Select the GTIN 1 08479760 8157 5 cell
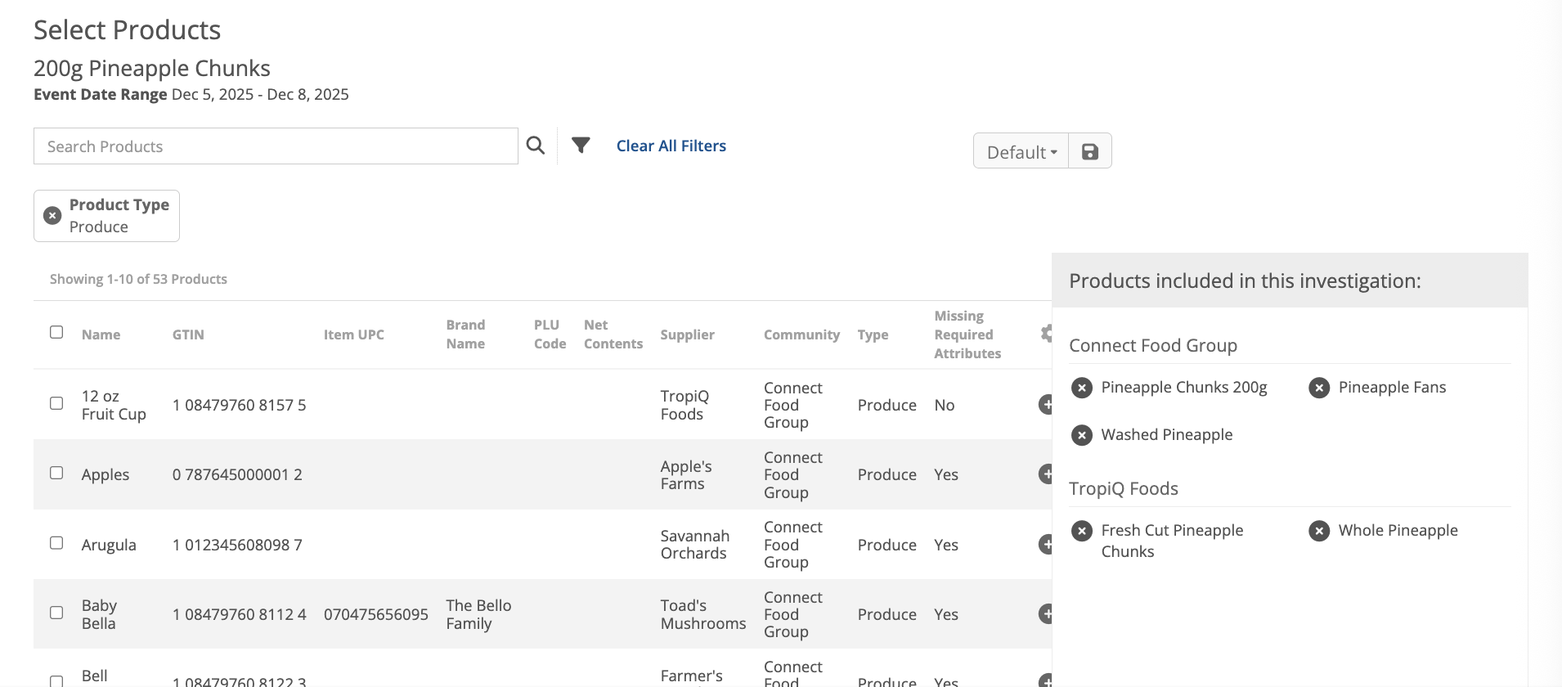 [x=239, y=405]
